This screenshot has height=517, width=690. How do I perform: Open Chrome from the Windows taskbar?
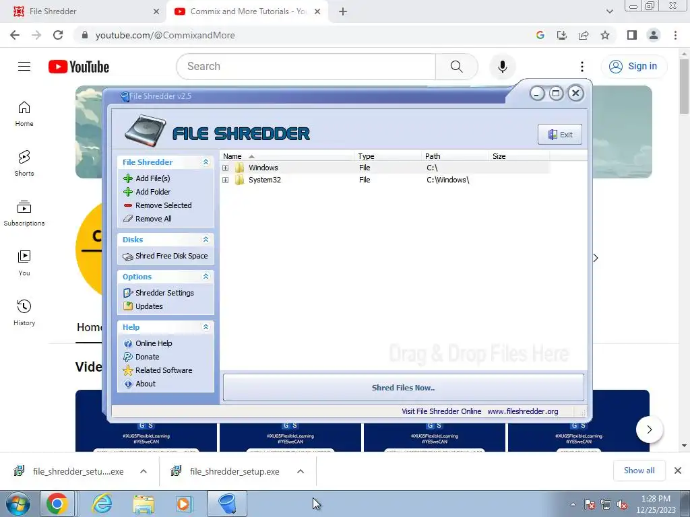click(57, 504)
